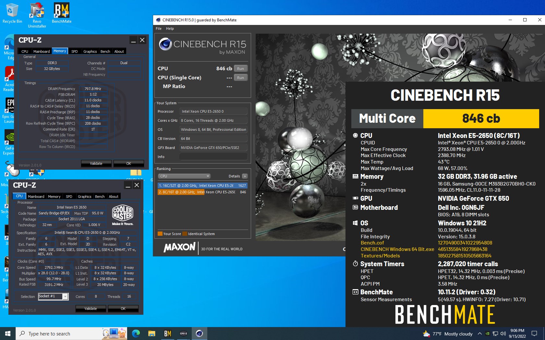Open the Socket #1 selection dropdown
The image size is (545, 340).
53,296
